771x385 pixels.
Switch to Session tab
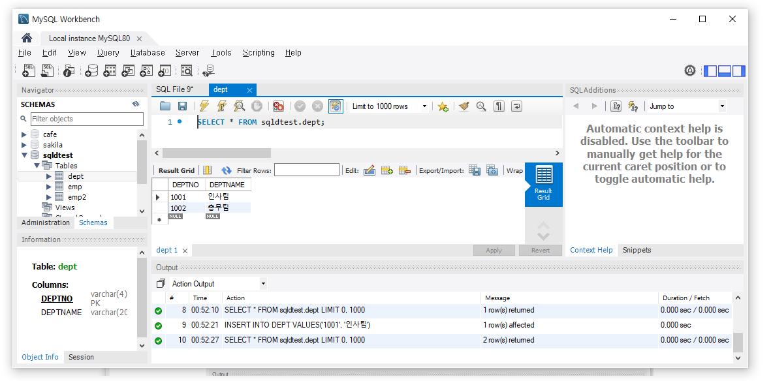coord(81,357)
